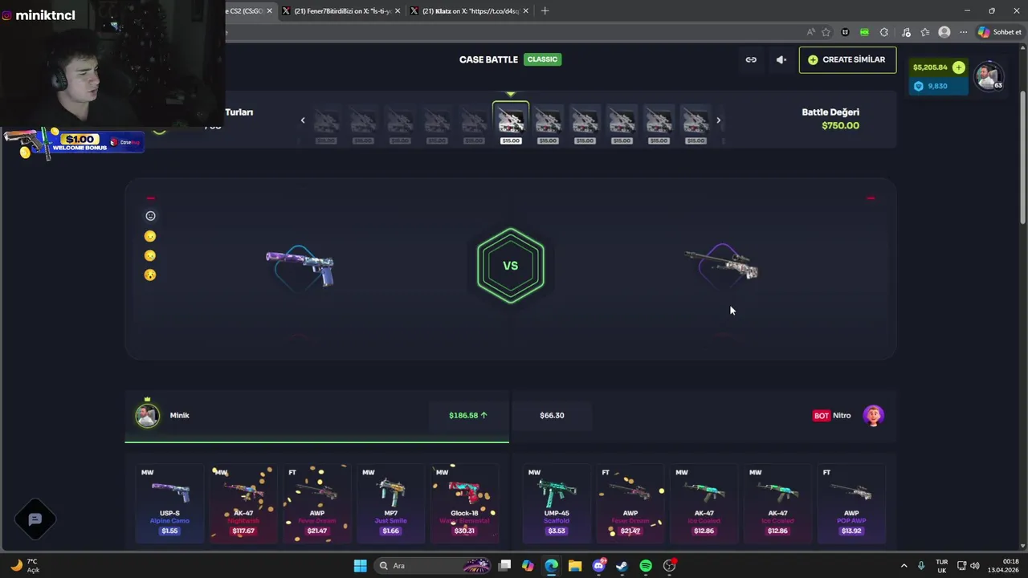
Task: Close the CS2 (CS:GO) browser tab
Action: pos(269,11)
